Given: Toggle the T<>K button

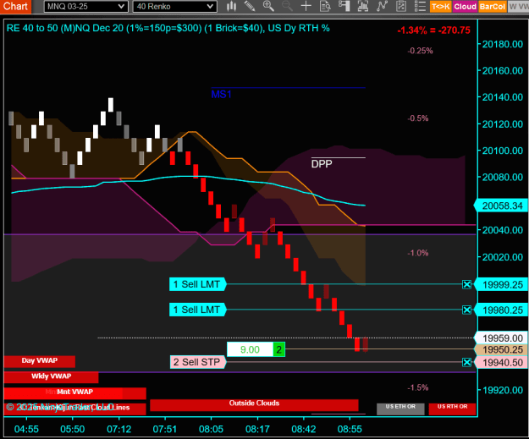Looking at the screenshot, I should click(441, 7).
